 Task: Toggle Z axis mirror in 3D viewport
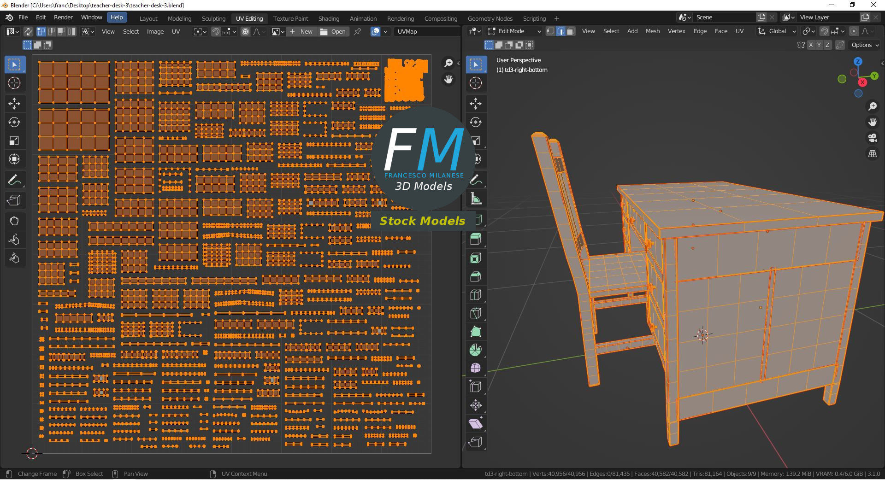828,45
